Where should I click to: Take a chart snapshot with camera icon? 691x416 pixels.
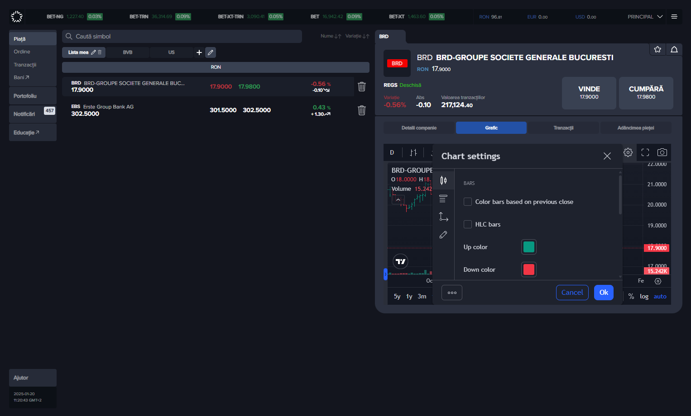[x=662, y=152]
